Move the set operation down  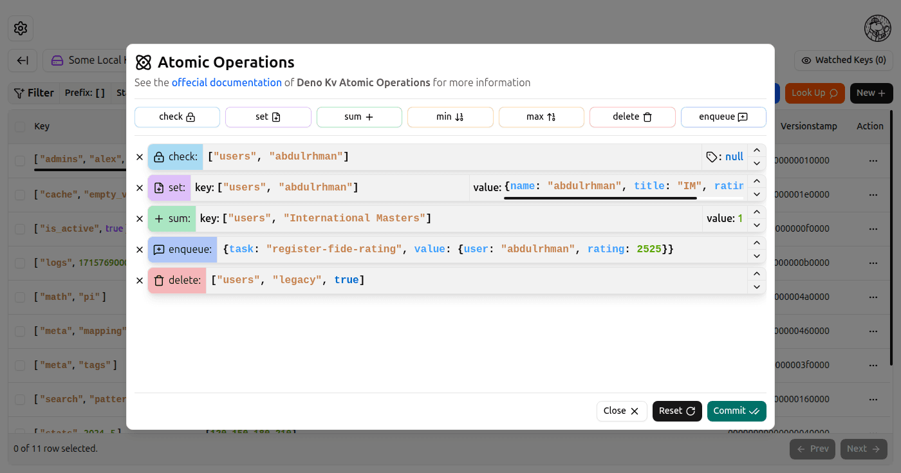click(757, 194)
